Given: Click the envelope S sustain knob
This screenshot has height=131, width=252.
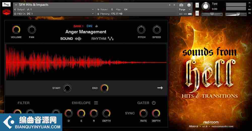Looking at the screenshot, I should pos(81,113).
